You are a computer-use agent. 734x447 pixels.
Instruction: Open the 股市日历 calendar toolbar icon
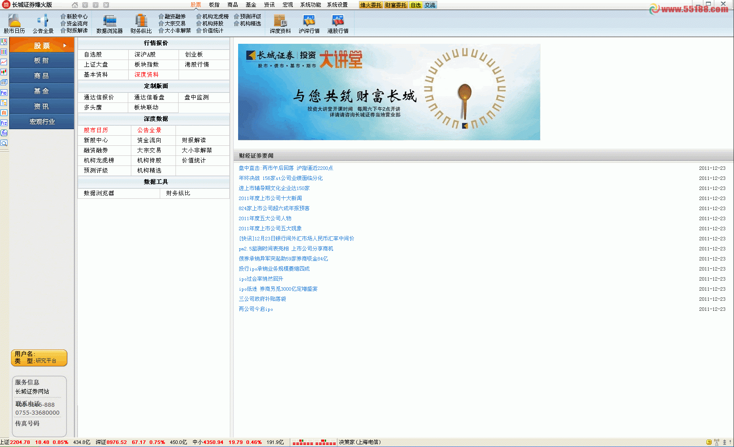point(14,23)
